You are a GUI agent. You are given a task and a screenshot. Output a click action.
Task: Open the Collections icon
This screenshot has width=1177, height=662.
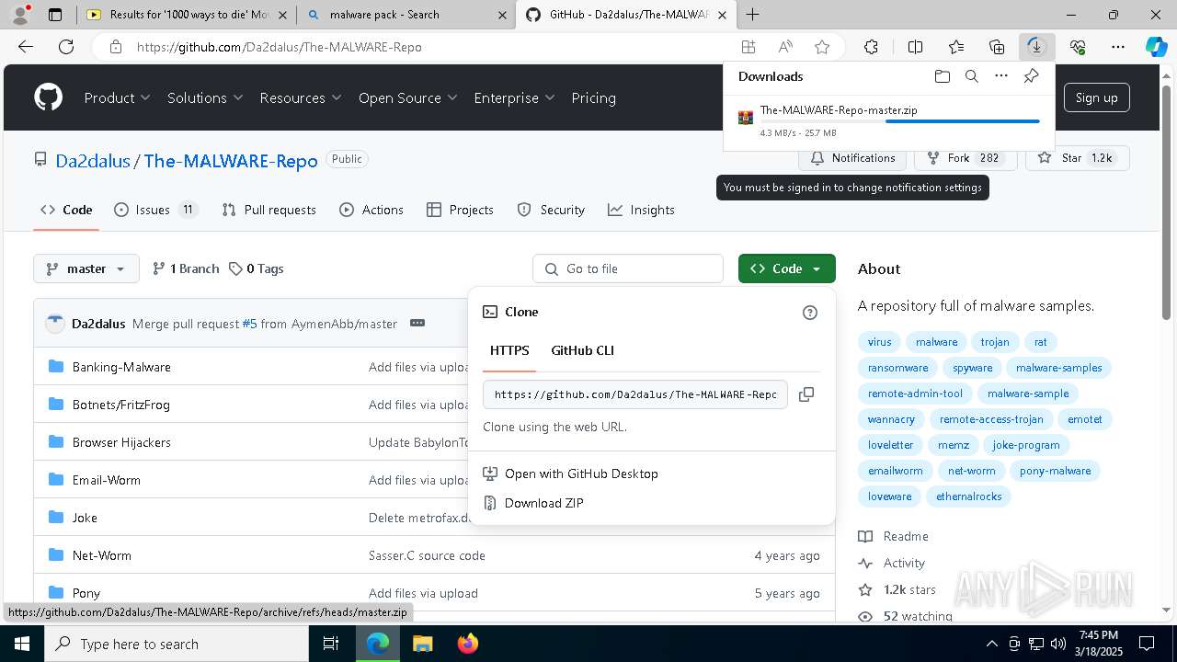pyautogui.click(x=997, y=47)
